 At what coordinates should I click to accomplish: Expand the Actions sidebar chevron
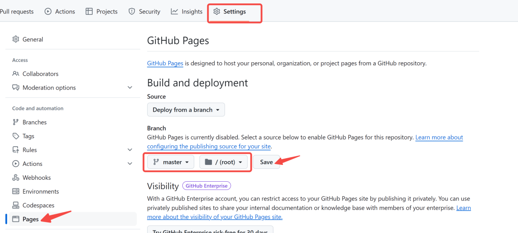pyautogui.click(x=129, y=164)
